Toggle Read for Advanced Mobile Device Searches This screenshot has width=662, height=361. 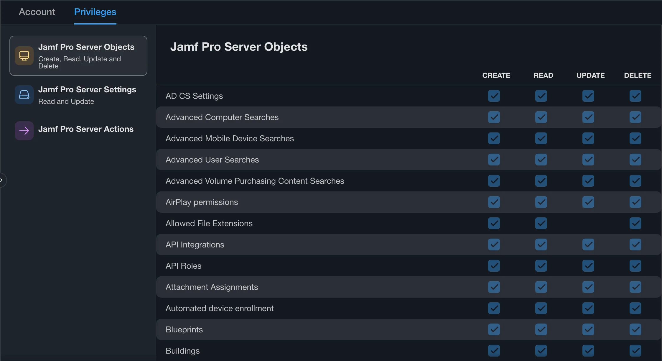coord(541,138)
